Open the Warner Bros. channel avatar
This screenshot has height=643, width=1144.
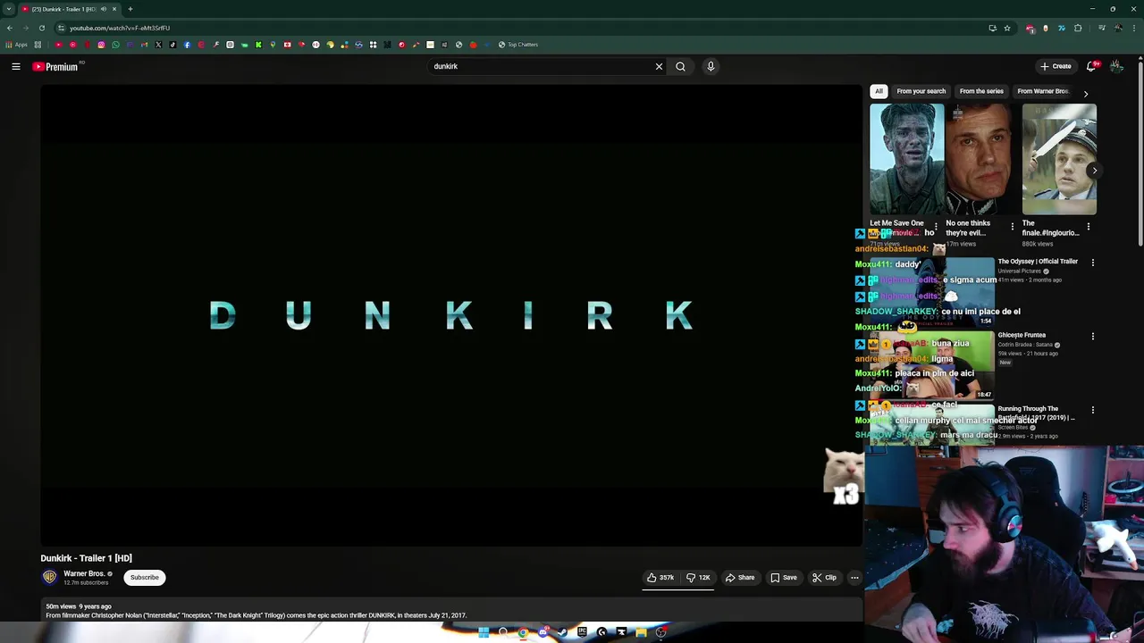pyautogui.click(x=50, y=577)
